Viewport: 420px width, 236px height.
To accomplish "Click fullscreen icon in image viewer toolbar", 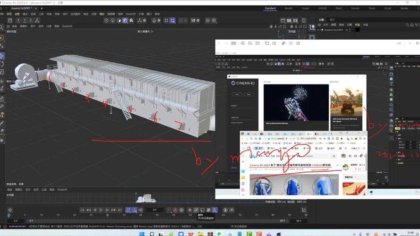I will (291, 43).
